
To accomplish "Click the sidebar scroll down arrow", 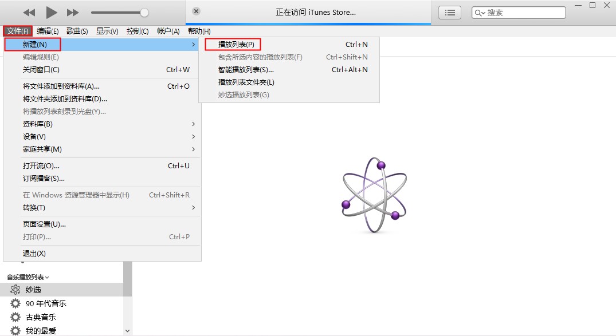I will [x=127, y=331].
